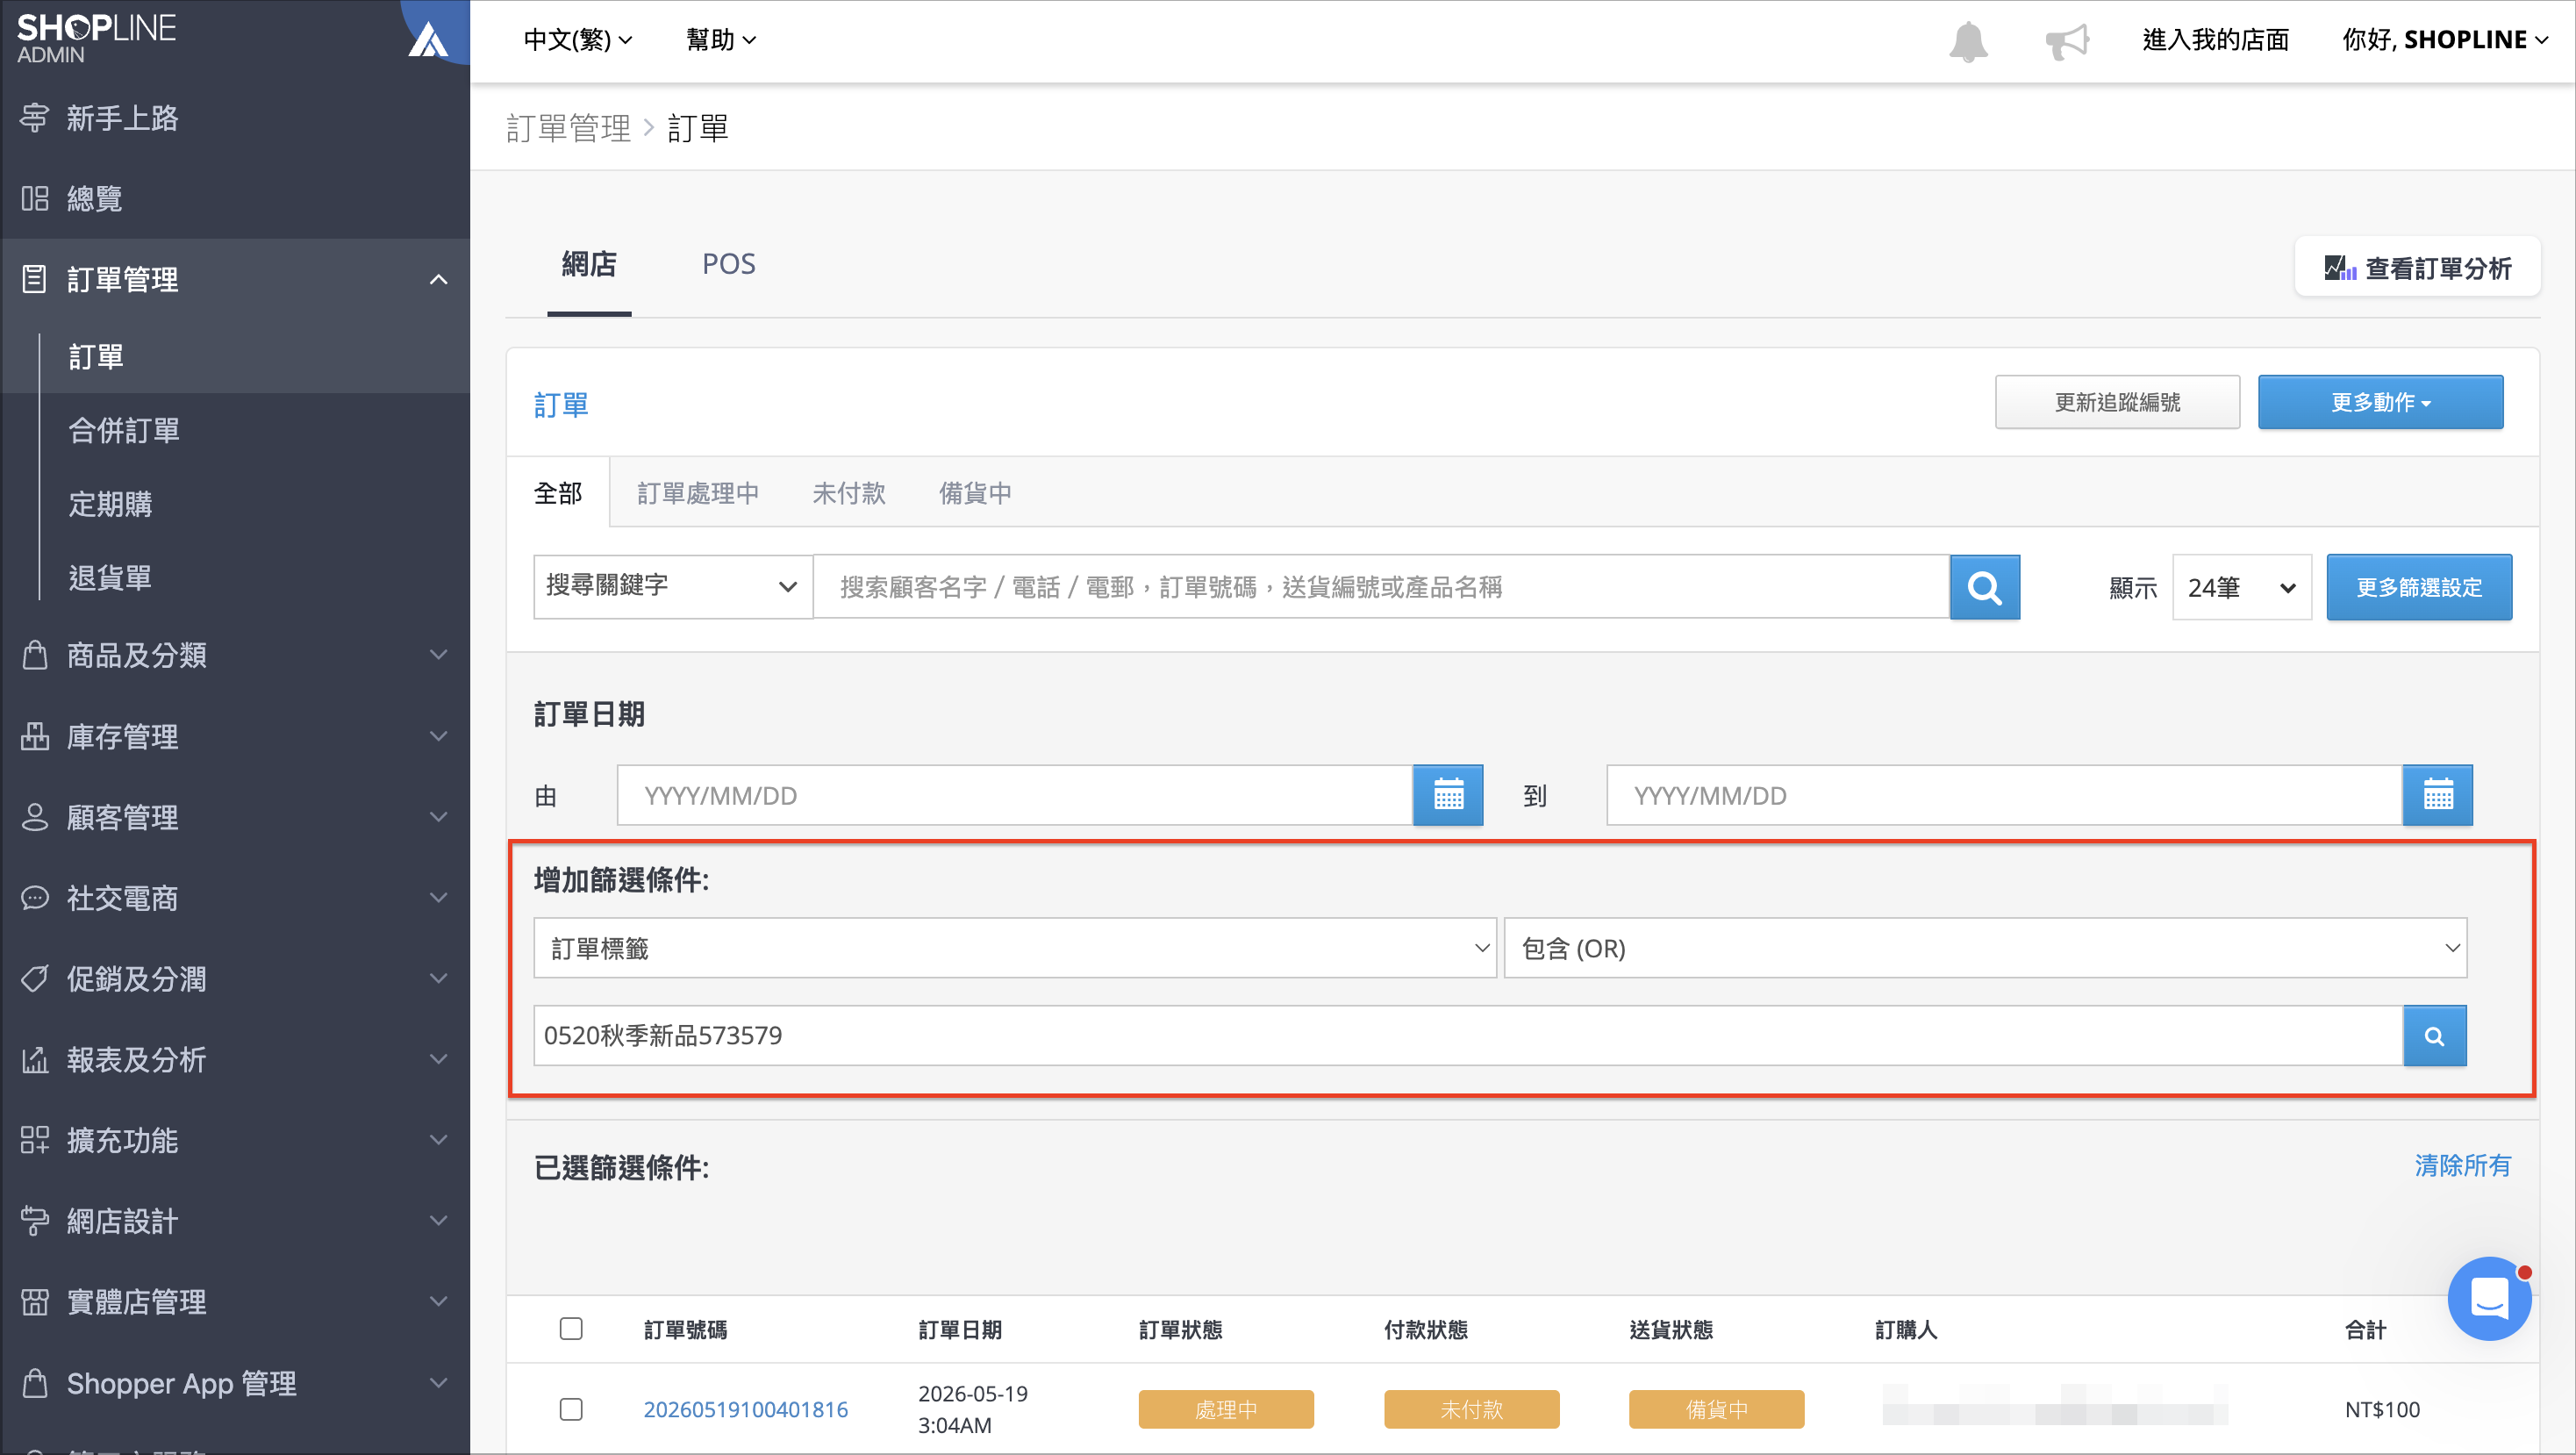Click the 庫存管理 boxes icon
Screen dimensions: 2576x1455
pos(35,736)
